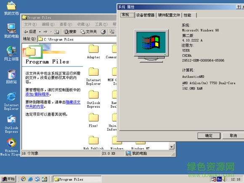Click the History toolbar icon
Image resolution: width=244 pixels, height=183 pixels.
pyautogui.click(x=103, y=32)
